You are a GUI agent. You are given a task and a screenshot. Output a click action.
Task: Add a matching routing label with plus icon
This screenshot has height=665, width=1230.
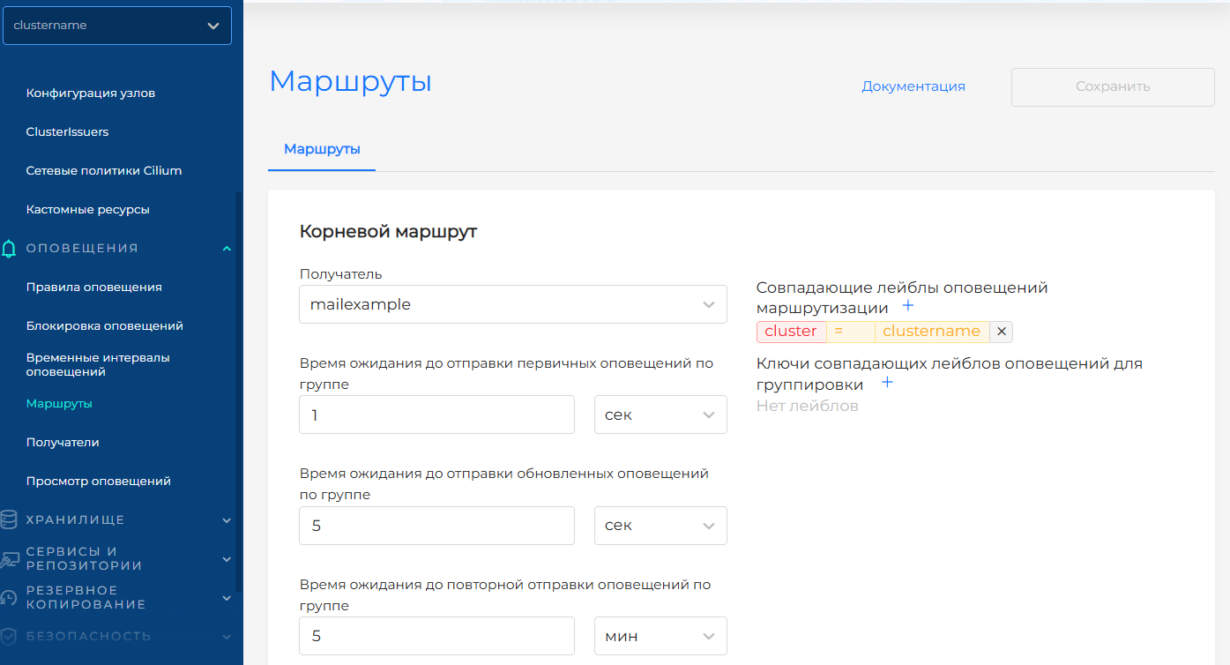tap(908, 306)
